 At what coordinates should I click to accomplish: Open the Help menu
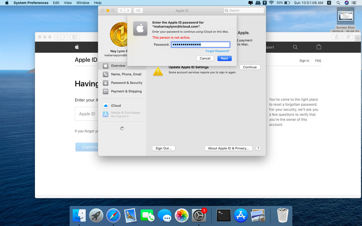[x=98, y=3]
